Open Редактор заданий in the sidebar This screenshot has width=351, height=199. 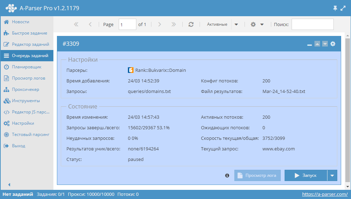click(x=30, y=44)
